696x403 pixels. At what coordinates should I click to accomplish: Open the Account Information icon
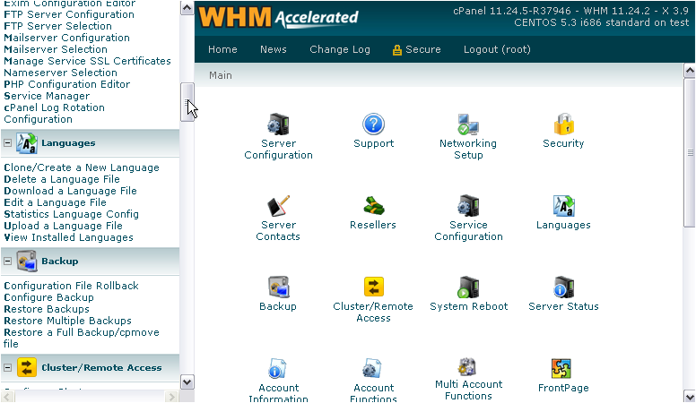pyautogui.click(x=277, y=368)
